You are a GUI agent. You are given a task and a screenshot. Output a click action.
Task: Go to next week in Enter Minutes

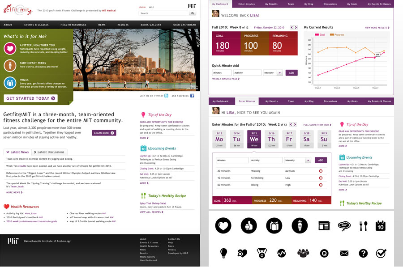point(295,124)
